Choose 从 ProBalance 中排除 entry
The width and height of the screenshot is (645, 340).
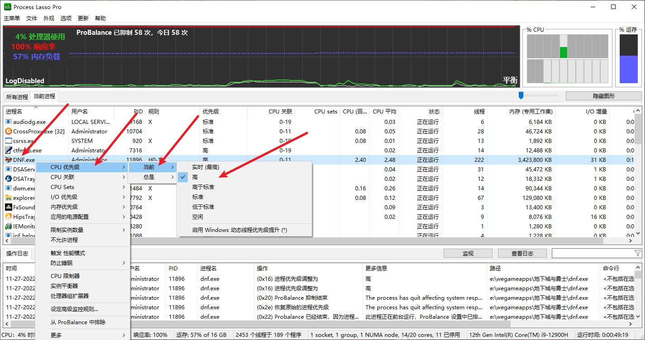click(83, 322)
